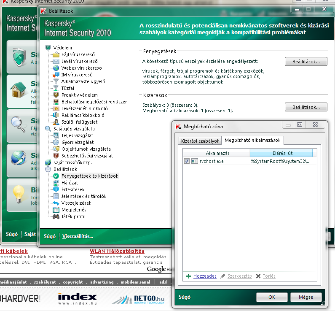
Task: Click the Proaktív védelem shield icon
Action: (56, 95)
